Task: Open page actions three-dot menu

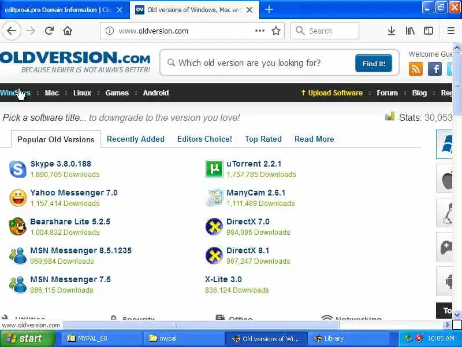Action: click(259, 31)
